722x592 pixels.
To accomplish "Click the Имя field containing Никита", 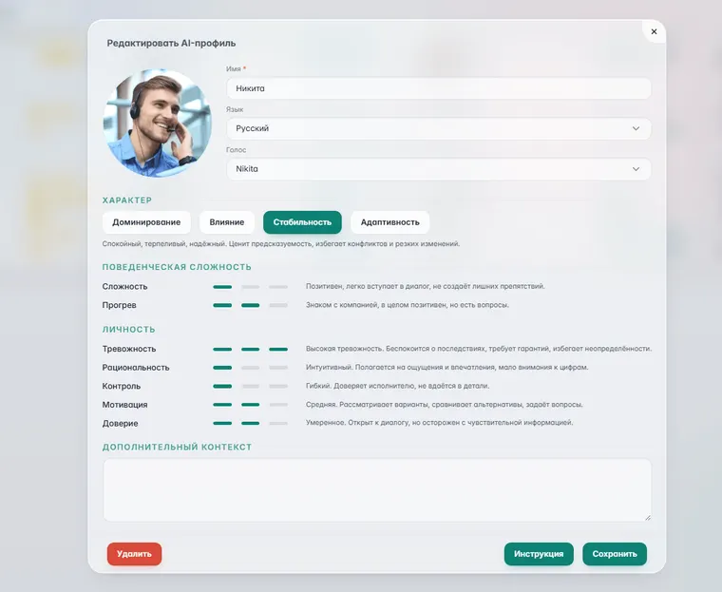I will [x=438, y=88].
